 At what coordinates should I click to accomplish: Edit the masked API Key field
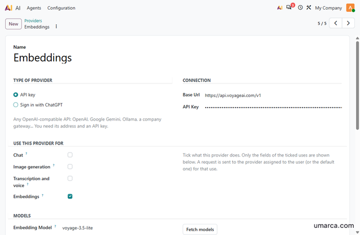click(273, 107)
